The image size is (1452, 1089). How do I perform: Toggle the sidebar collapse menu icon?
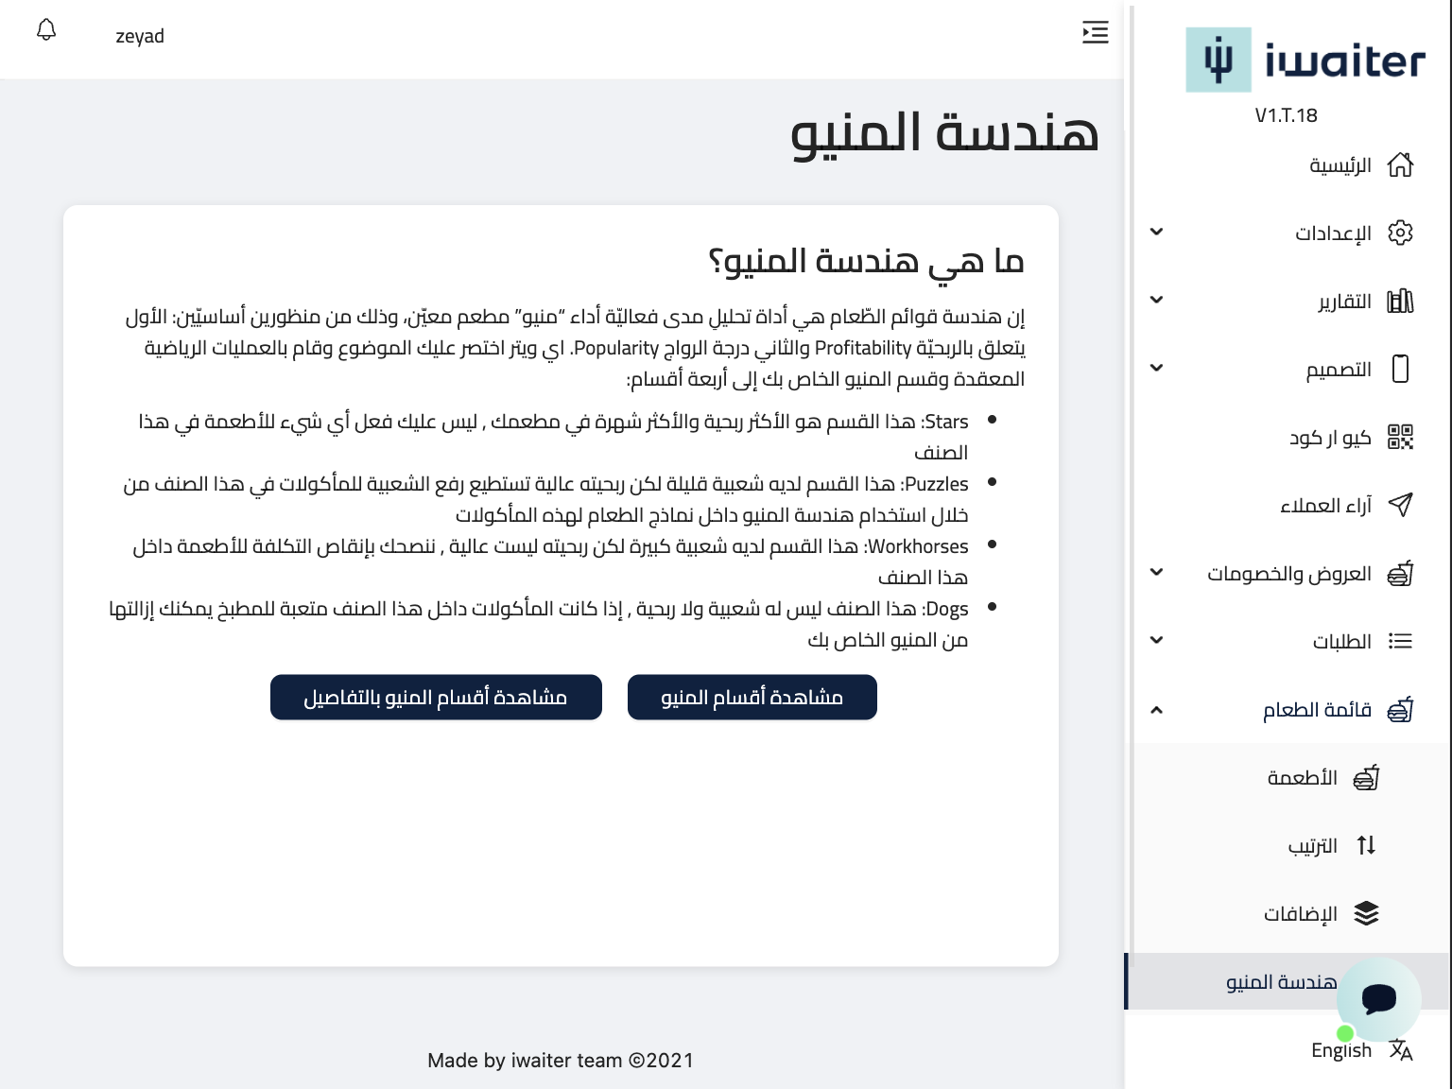coord(1095,32)
